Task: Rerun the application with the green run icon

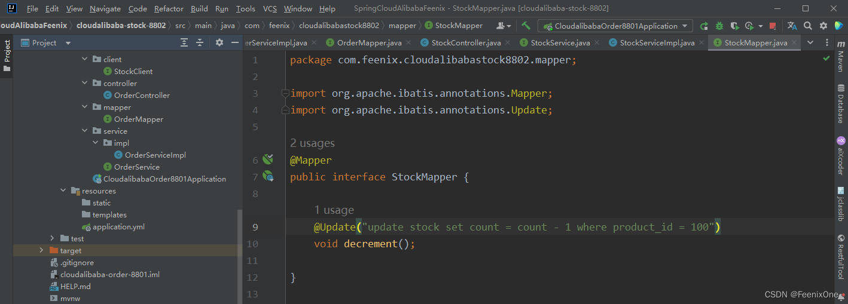Action: (704, 26)
